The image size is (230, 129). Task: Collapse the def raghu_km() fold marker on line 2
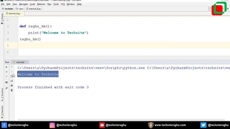pos(18,26)
